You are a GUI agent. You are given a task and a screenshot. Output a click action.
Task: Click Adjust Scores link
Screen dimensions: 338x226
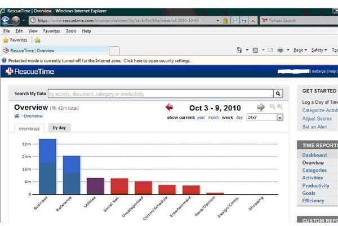[317, 118]
